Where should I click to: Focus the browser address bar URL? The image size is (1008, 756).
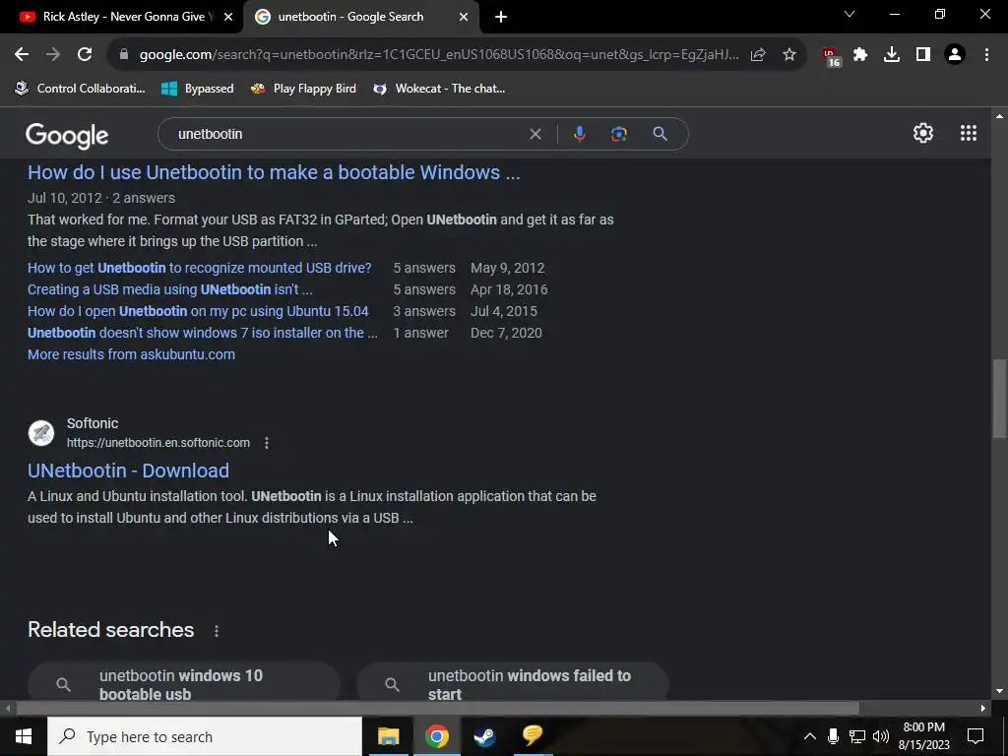coord(439,55)
